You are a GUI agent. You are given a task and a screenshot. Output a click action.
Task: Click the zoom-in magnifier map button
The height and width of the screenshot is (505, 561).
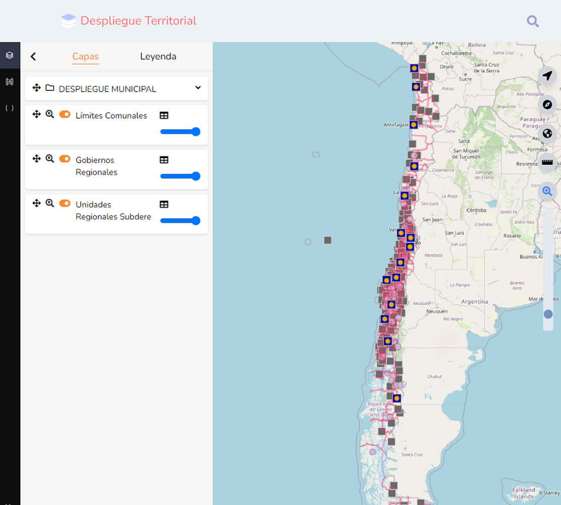(547, 191)
